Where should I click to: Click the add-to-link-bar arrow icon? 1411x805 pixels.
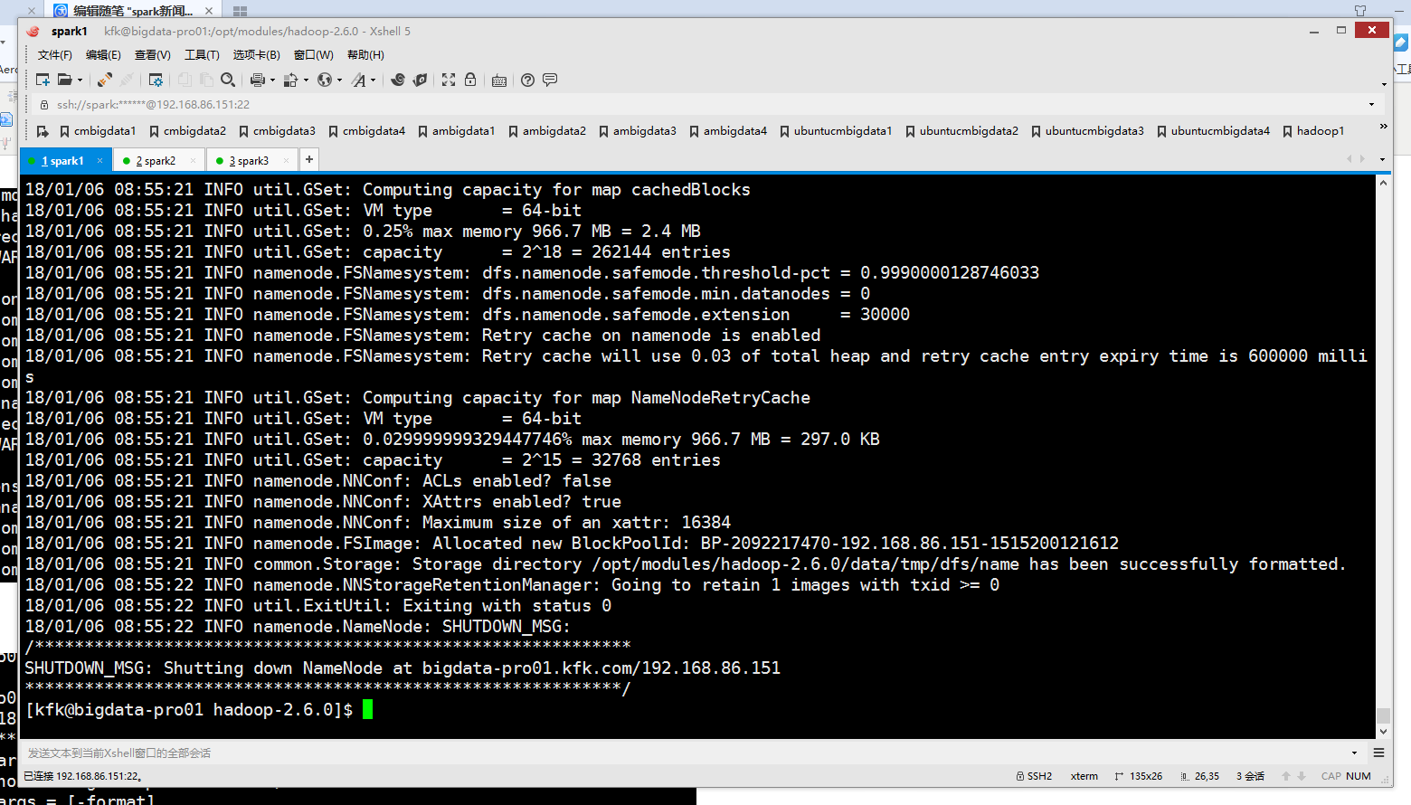[43, 131]
